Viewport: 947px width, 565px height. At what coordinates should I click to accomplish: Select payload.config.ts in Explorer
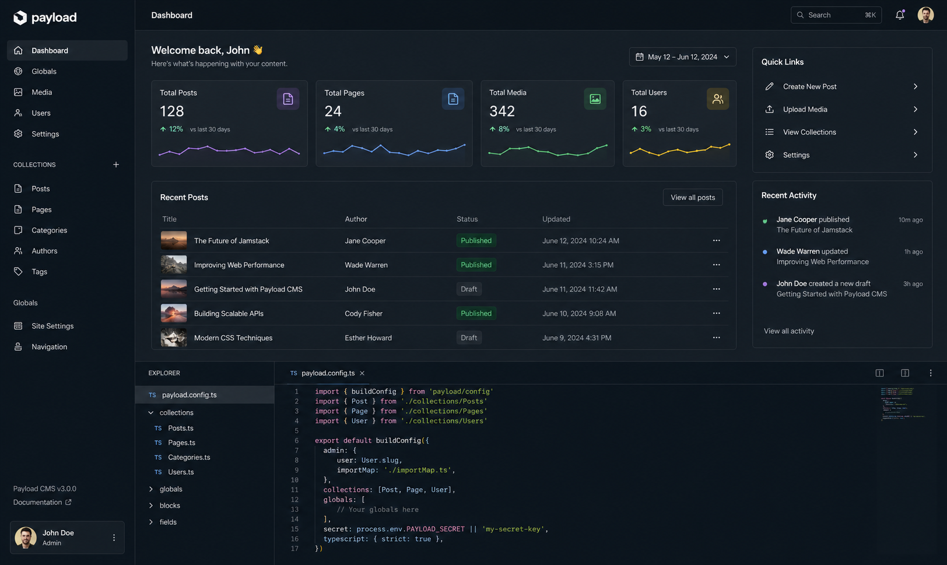[205, 395]
